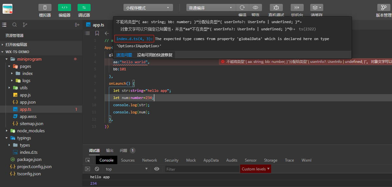
Task: Select app.ts in the file tree
Action: (x=41, y=109)
